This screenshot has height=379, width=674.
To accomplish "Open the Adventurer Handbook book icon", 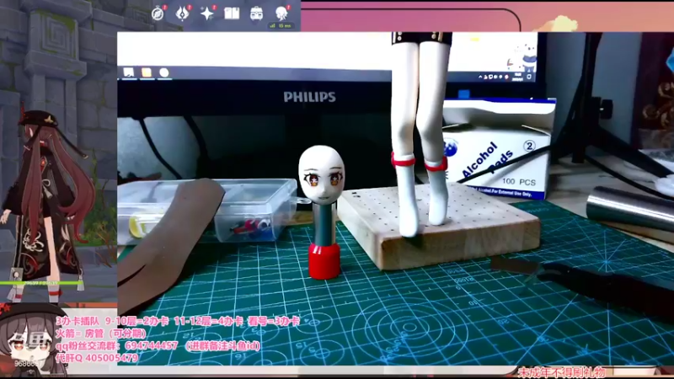I will (232, 13).
